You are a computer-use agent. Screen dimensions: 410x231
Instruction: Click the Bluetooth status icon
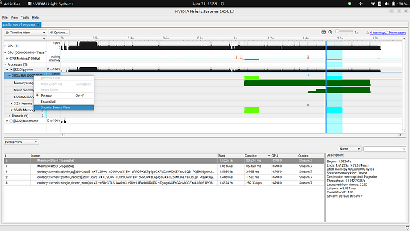(x=380, y=4)
